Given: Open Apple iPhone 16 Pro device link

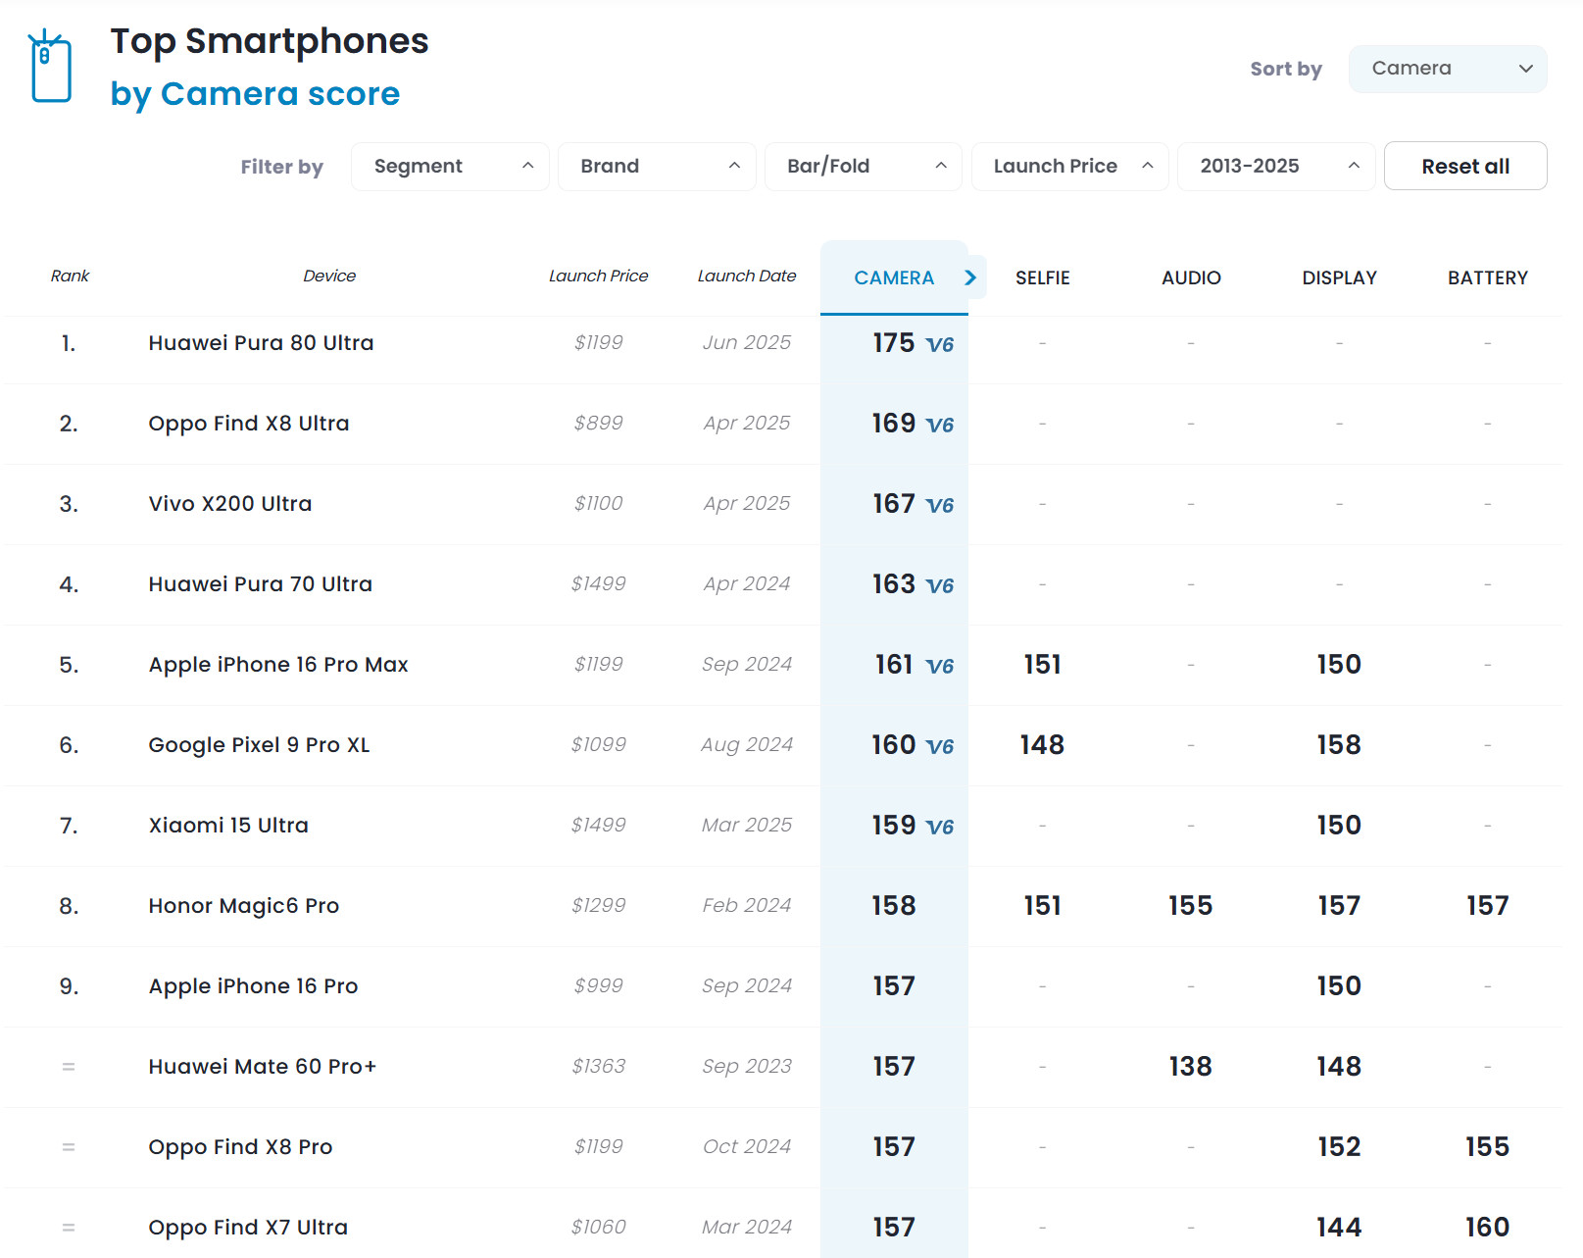Looking at the screenshot, I should 253,986.
